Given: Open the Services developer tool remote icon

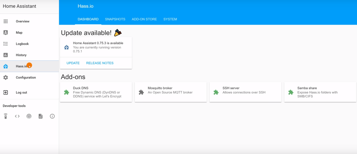Looking at the screenshot, I should (x=6, y=116).
